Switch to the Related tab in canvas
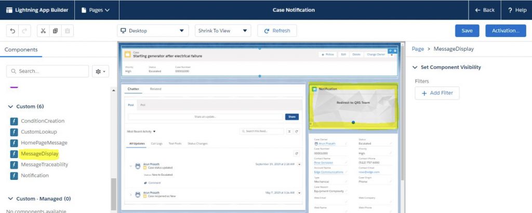Screen dimensions: 532x213 tap(155, 89)
